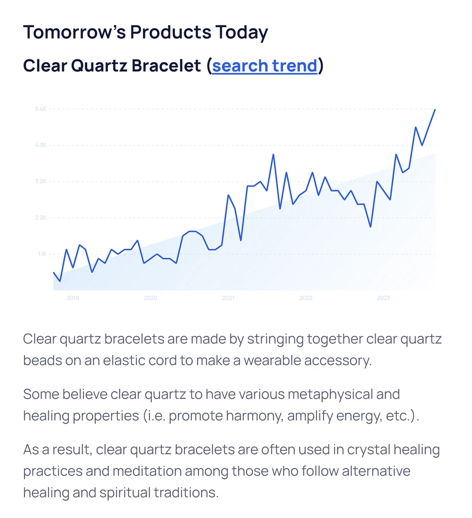472x518 pixels.
Task: Click the paragraph about crystal healing practices
Action: point(232,471)
